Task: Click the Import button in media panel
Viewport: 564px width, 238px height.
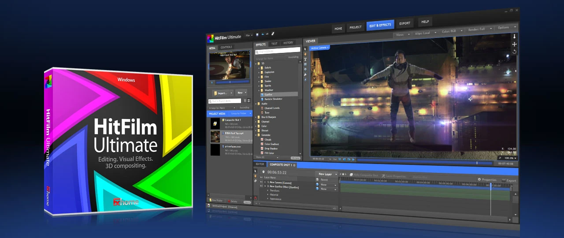Action: click(223, 93)
